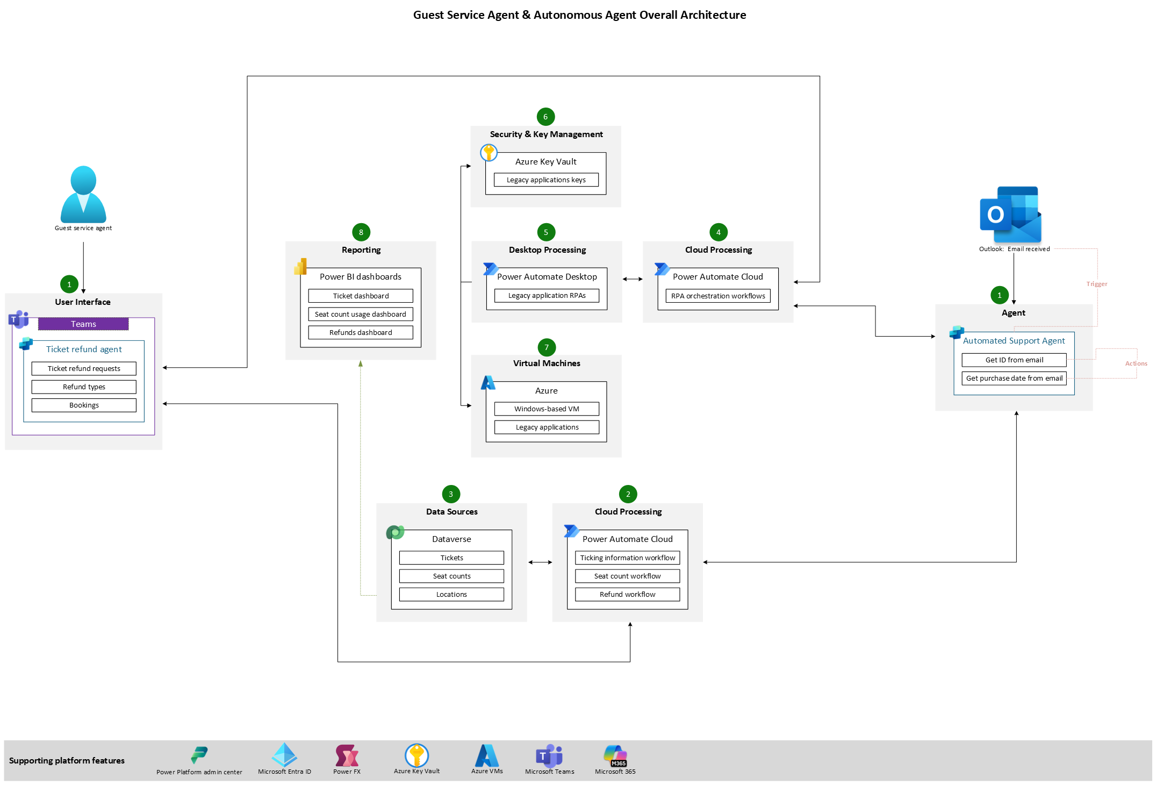Screen dimensions: 1156x785
Task: Click the diagram title text
Action: tap(579, 15)
